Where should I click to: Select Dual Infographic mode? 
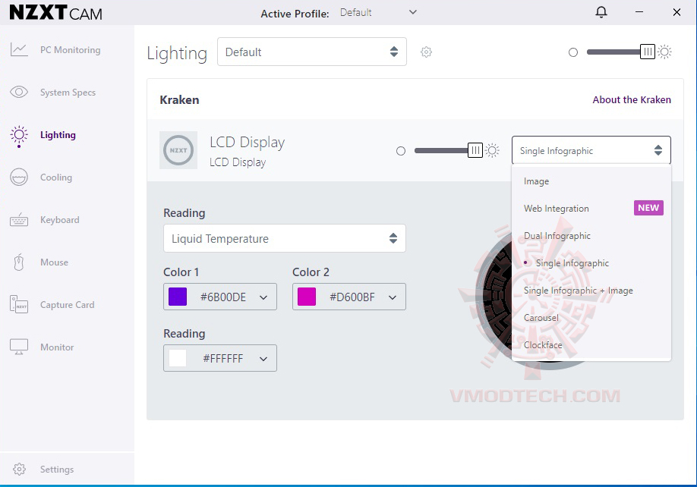[591, 236]
